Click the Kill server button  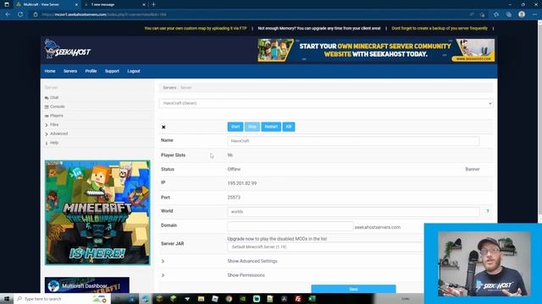point(289,127)
